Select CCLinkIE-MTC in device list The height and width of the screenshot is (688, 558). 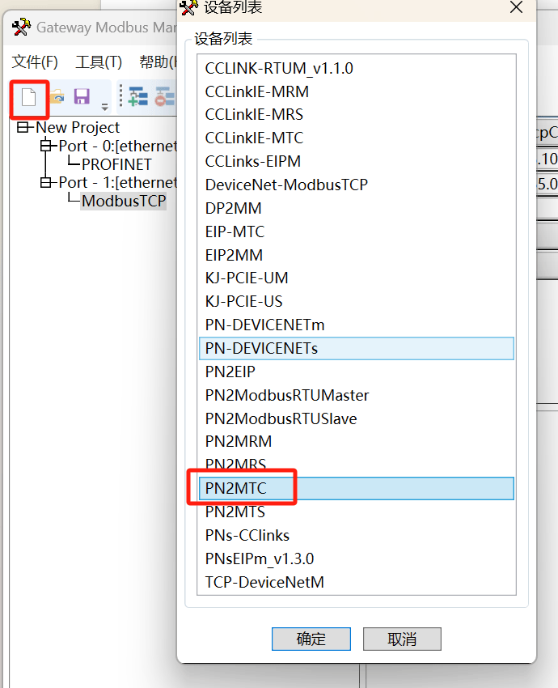click(357, 138)
